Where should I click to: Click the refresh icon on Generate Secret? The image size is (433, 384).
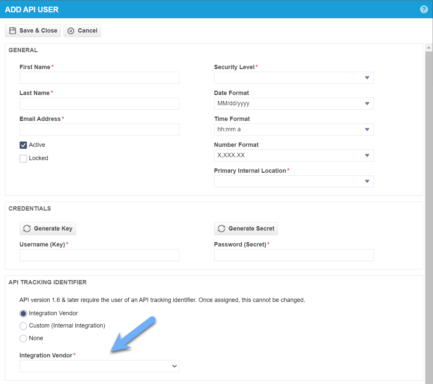pyautogui.click(x=221, y=229)
